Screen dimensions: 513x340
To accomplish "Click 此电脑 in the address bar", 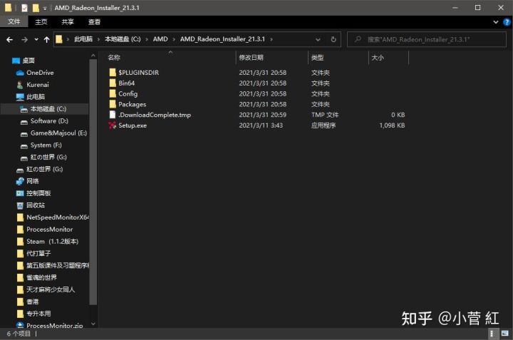I will [x=83, y=39].
